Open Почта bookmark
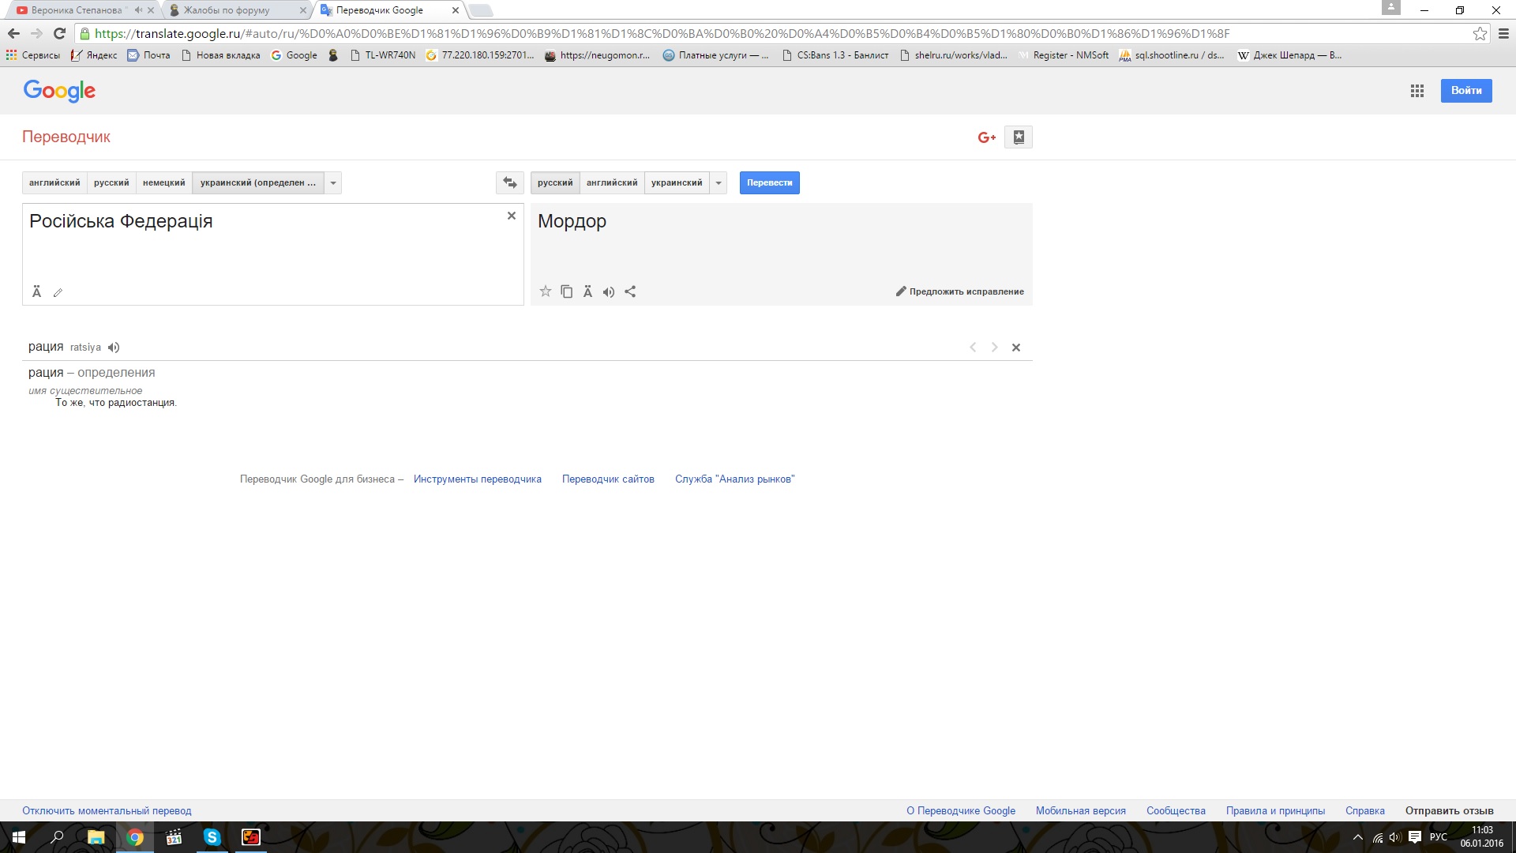1516x853 pixels. (149, 55)
